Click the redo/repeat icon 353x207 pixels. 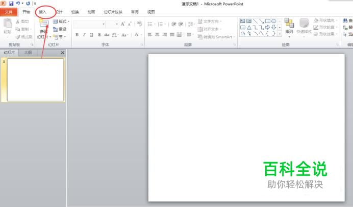point(28,4)
